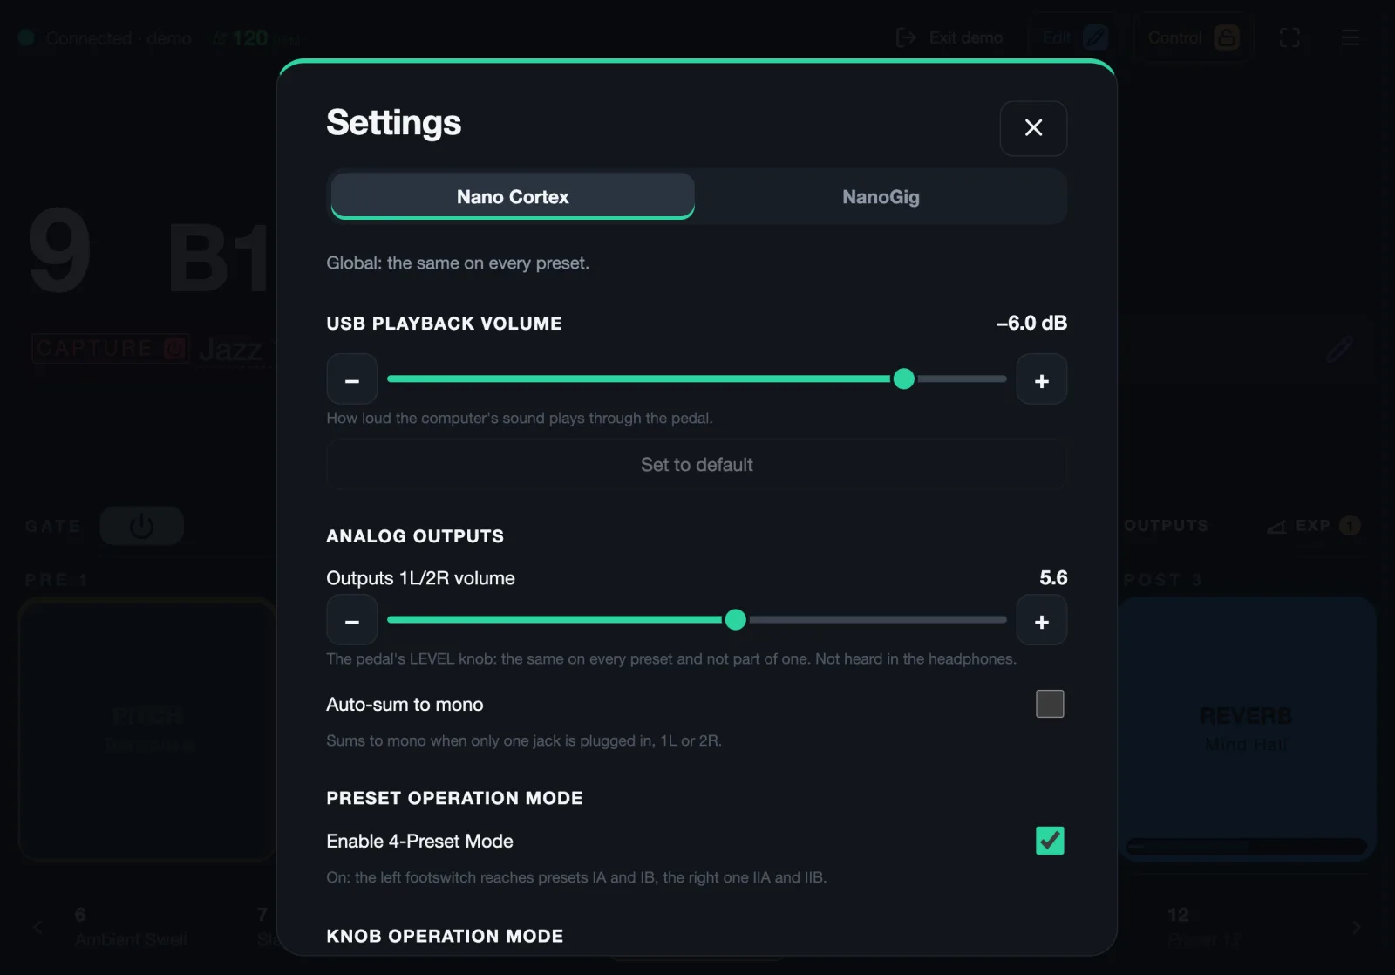Viewport: 1395px width, 975px height.
Task: Reset USB volume using Set to default
Action: 697,465
